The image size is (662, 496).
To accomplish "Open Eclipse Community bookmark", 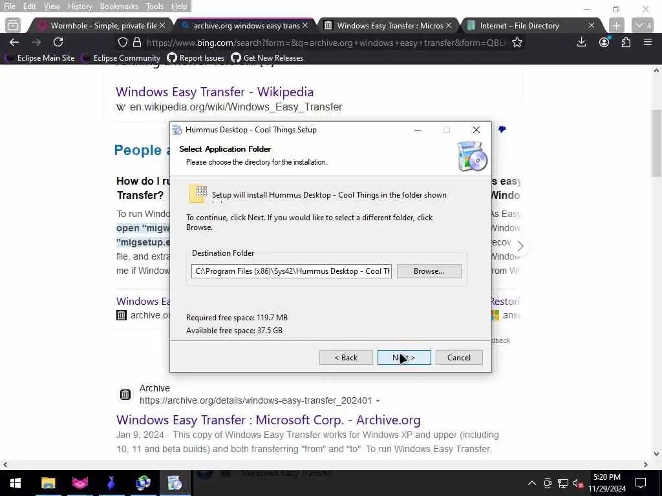I will point(122,58).
